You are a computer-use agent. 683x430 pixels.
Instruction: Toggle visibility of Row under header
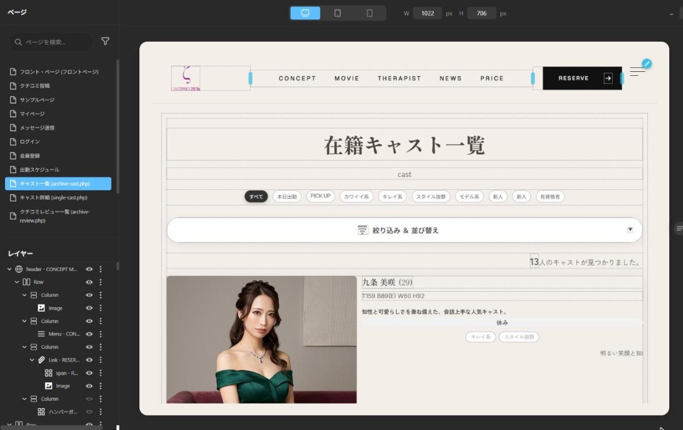(89, 282)
